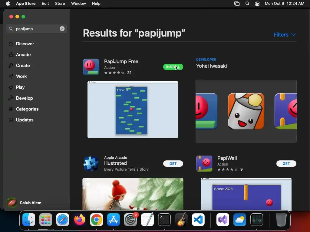Image resolution: width=310 pixels, height=232 pixels.
Task: Launch Firefox from the Dock
Action: pos(80,220)
